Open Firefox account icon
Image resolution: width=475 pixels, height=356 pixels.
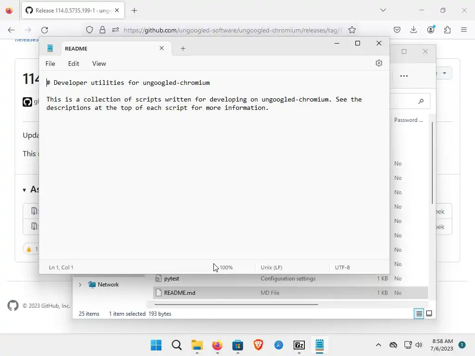(430, 29)
